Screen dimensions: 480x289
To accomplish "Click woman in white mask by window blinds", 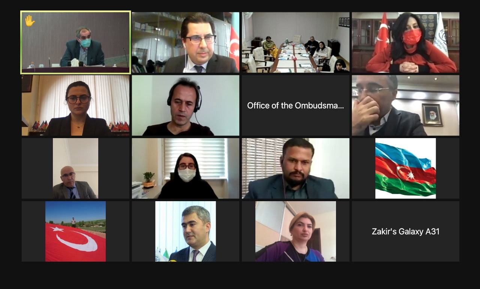I will coord(186,168).
